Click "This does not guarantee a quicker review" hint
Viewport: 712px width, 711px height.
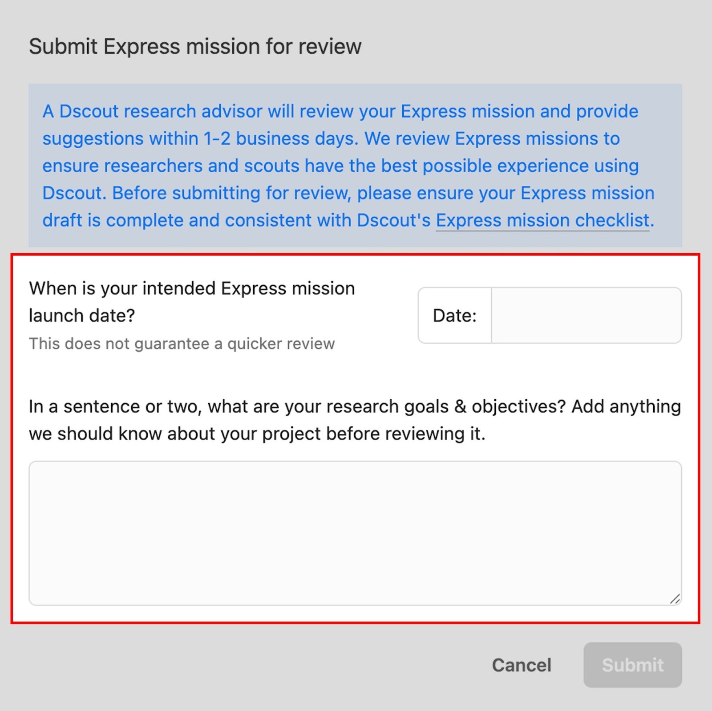click(182, 344)
